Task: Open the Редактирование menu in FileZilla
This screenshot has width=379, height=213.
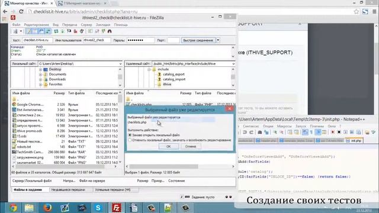Action: 37,25
